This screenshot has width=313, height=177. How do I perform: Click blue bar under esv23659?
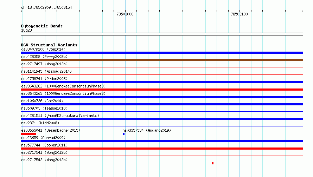[x=162, y=141]
